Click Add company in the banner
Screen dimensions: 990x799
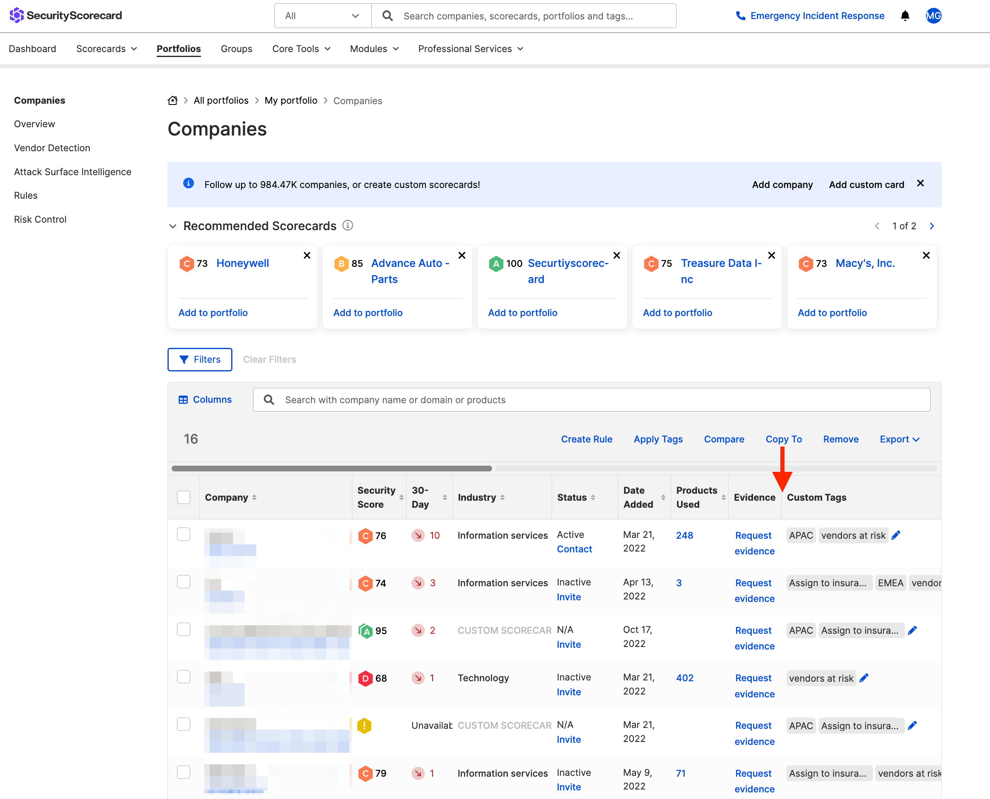pos(782,185)
